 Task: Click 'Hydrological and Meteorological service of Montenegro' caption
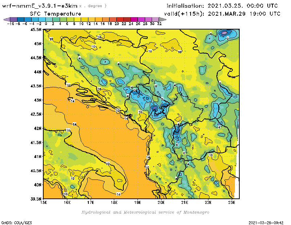point(145,212)
